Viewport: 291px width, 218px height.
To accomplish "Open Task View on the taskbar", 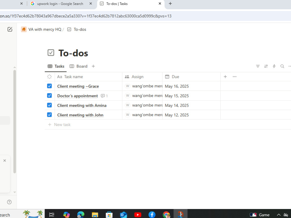I will click(52, 215).
